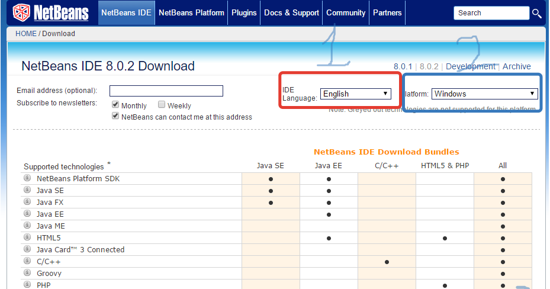Click the C/C++ bundle column header
Viewport: 550px width, 289px height.
pos(387,166)
